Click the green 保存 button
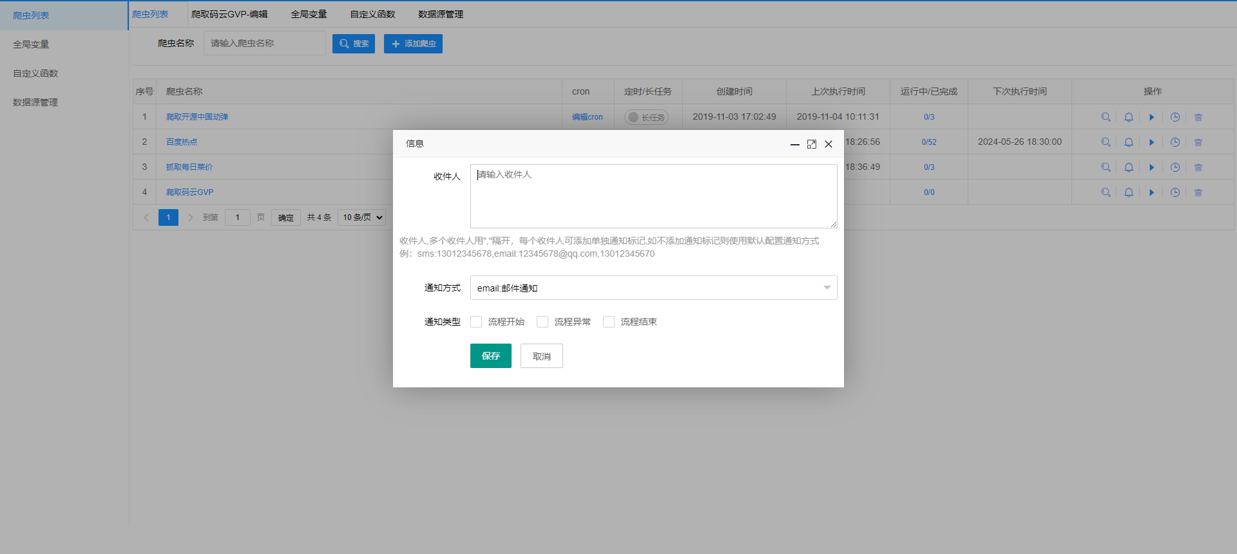The height and width of the screenshot is (554, 1237). (x=491, y=356)
